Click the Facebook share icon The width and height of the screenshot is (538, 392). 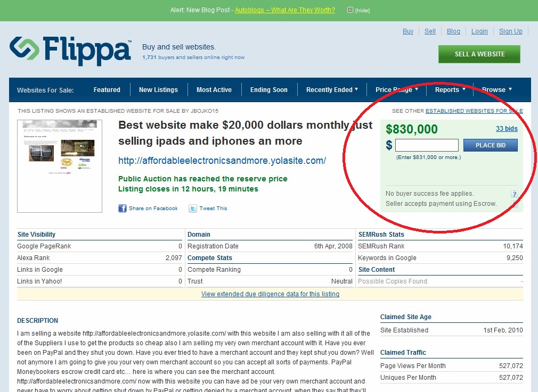pos(123,208)
